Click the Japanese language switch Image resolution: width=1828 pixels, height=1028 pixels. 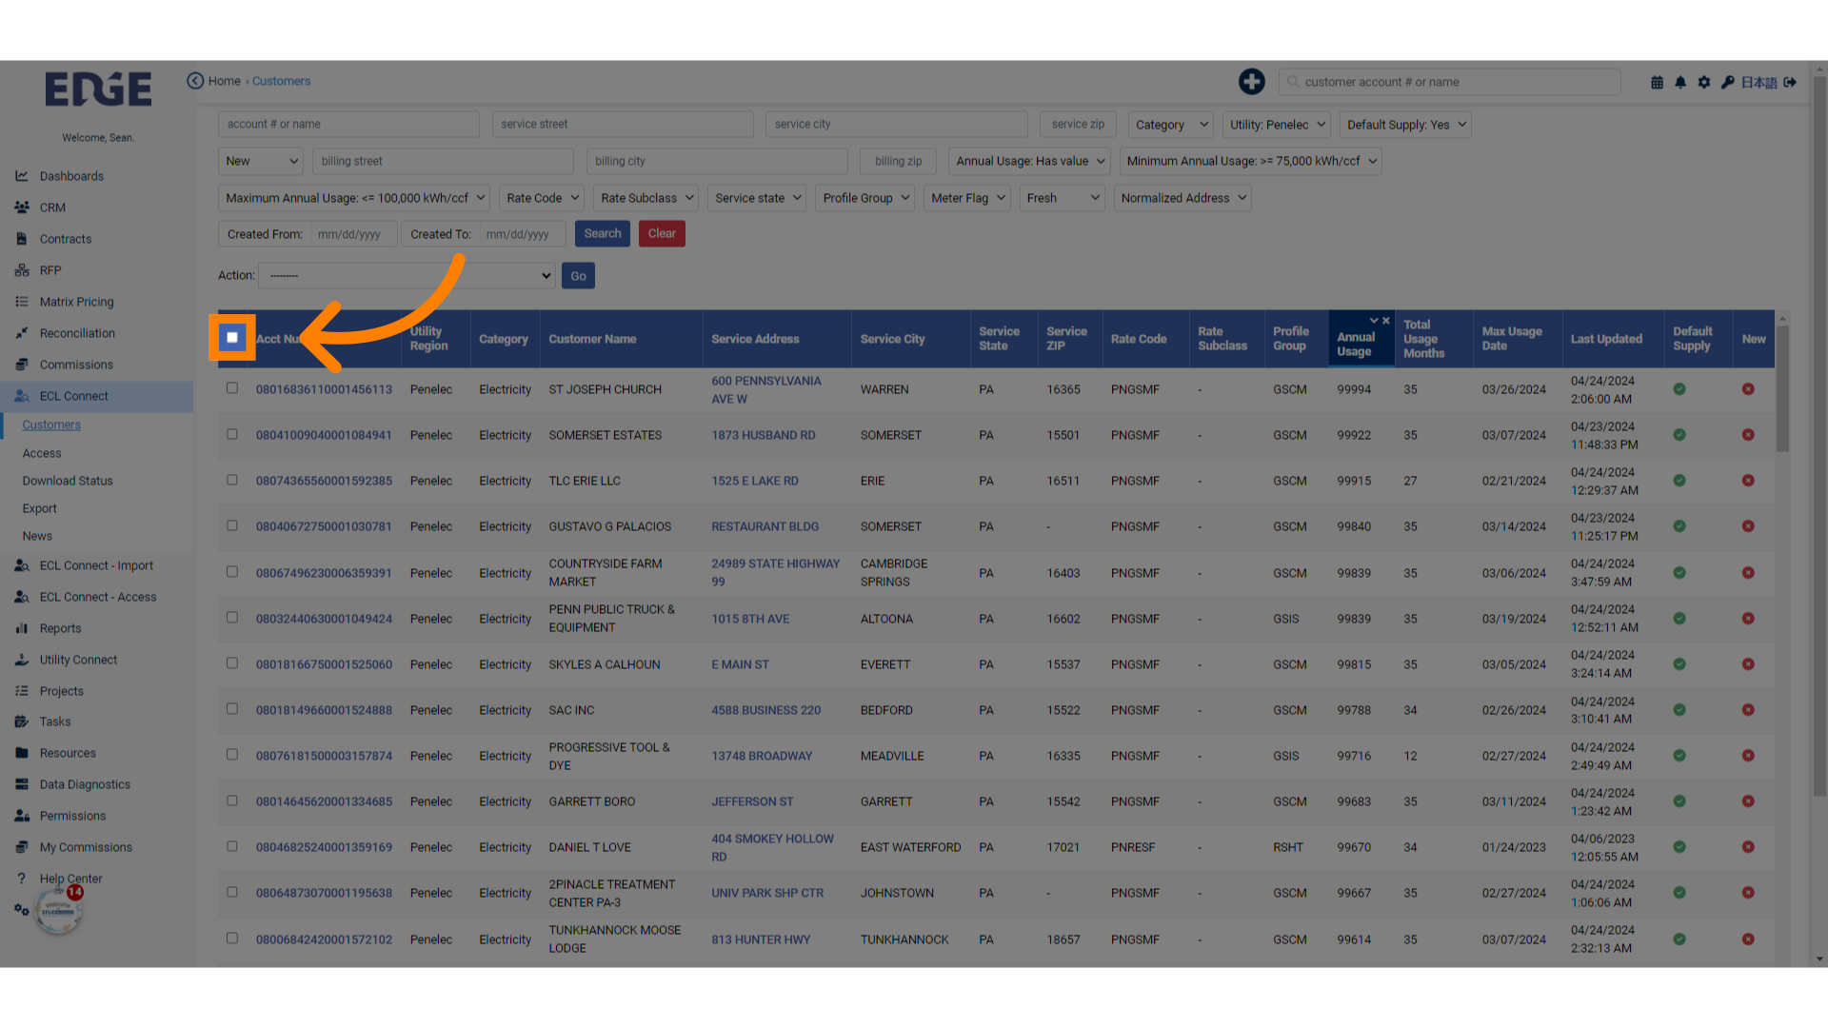(x=1758, y=83)
